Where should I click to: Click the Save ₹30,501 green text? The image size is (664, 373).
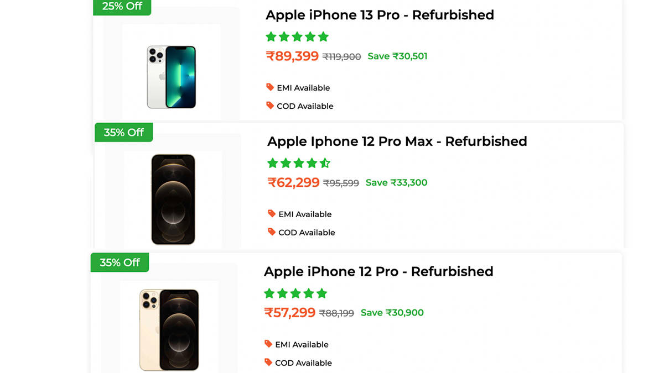[397, 56]
